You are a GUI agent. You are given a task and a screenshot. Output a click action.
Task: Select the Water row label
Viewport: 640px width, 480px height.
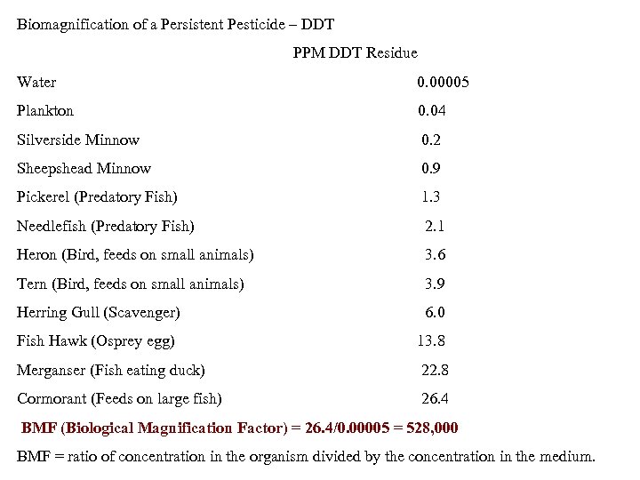point(36,83)
